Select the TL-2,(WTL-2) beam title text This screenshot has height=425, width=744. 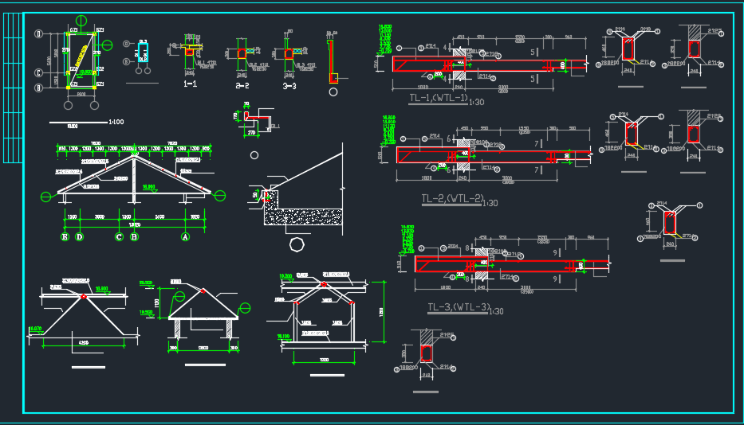click(x=452, y=198)
